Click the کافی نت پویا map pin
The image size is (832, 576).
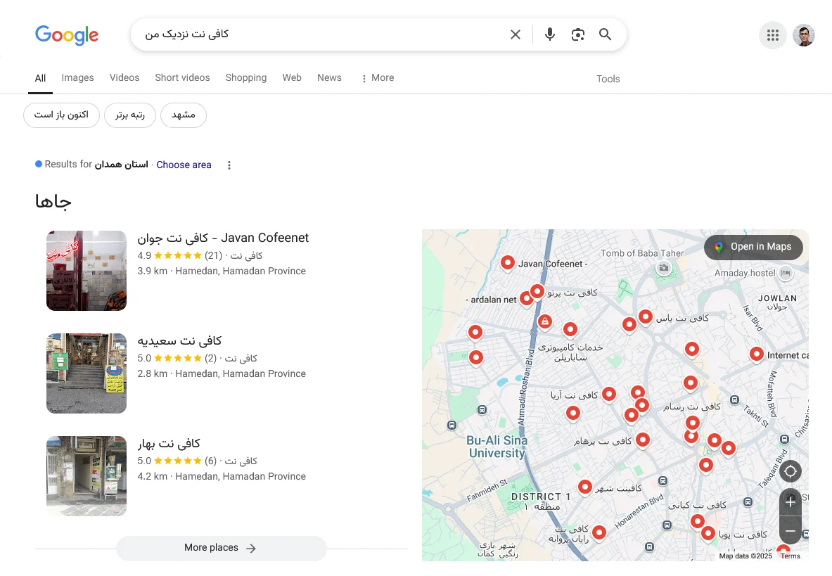tap(708, 533)
